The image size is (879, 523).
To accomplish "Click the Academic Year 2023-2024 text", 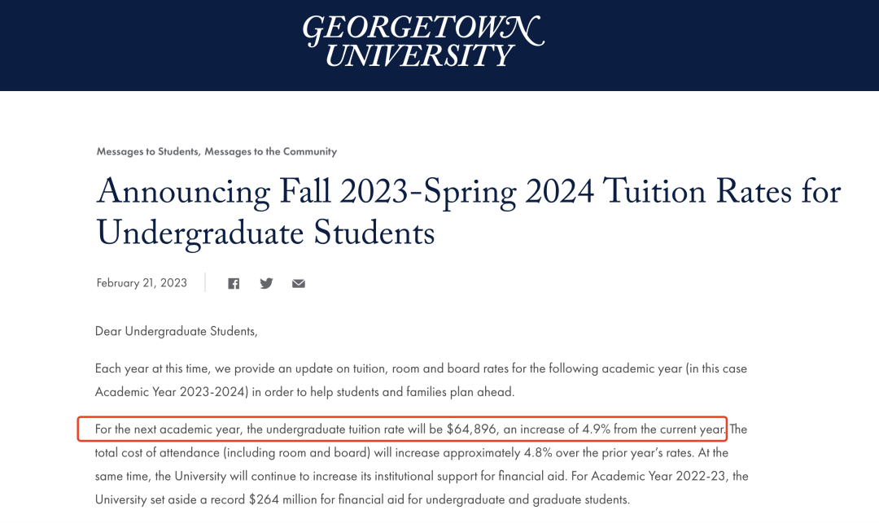I will (172, 392).
